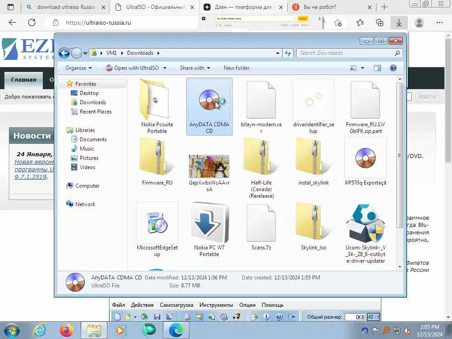Open Explorer help icon
452x339 pixels.
[x=393, y=68]
